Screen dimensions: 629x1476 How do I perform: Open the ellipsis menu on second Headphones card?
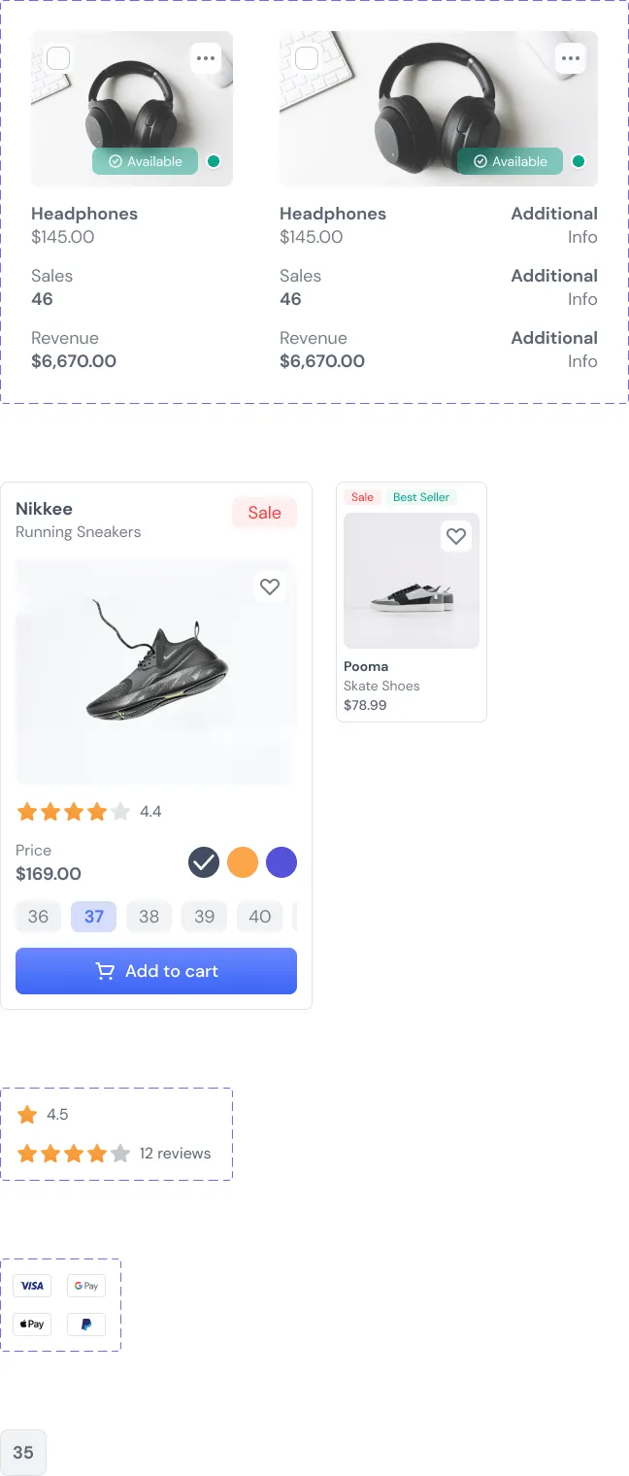click(x=571, y=58)
